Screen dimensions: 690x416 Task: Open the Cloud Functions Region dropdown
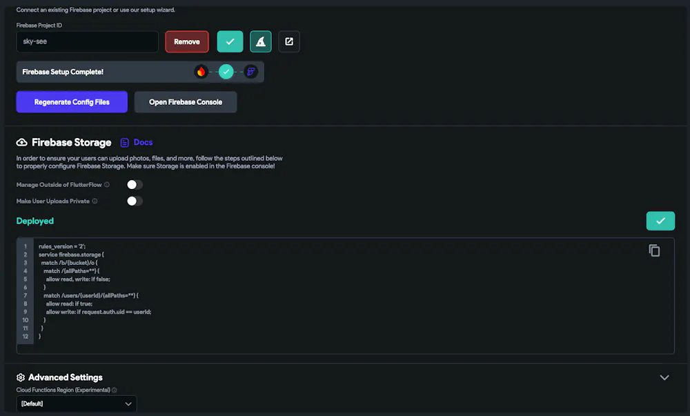click(x=77, y=404)
